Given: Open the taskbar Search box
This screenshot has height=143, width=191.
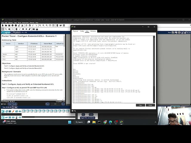Looking at the screenshot, I should pos(79,122).
